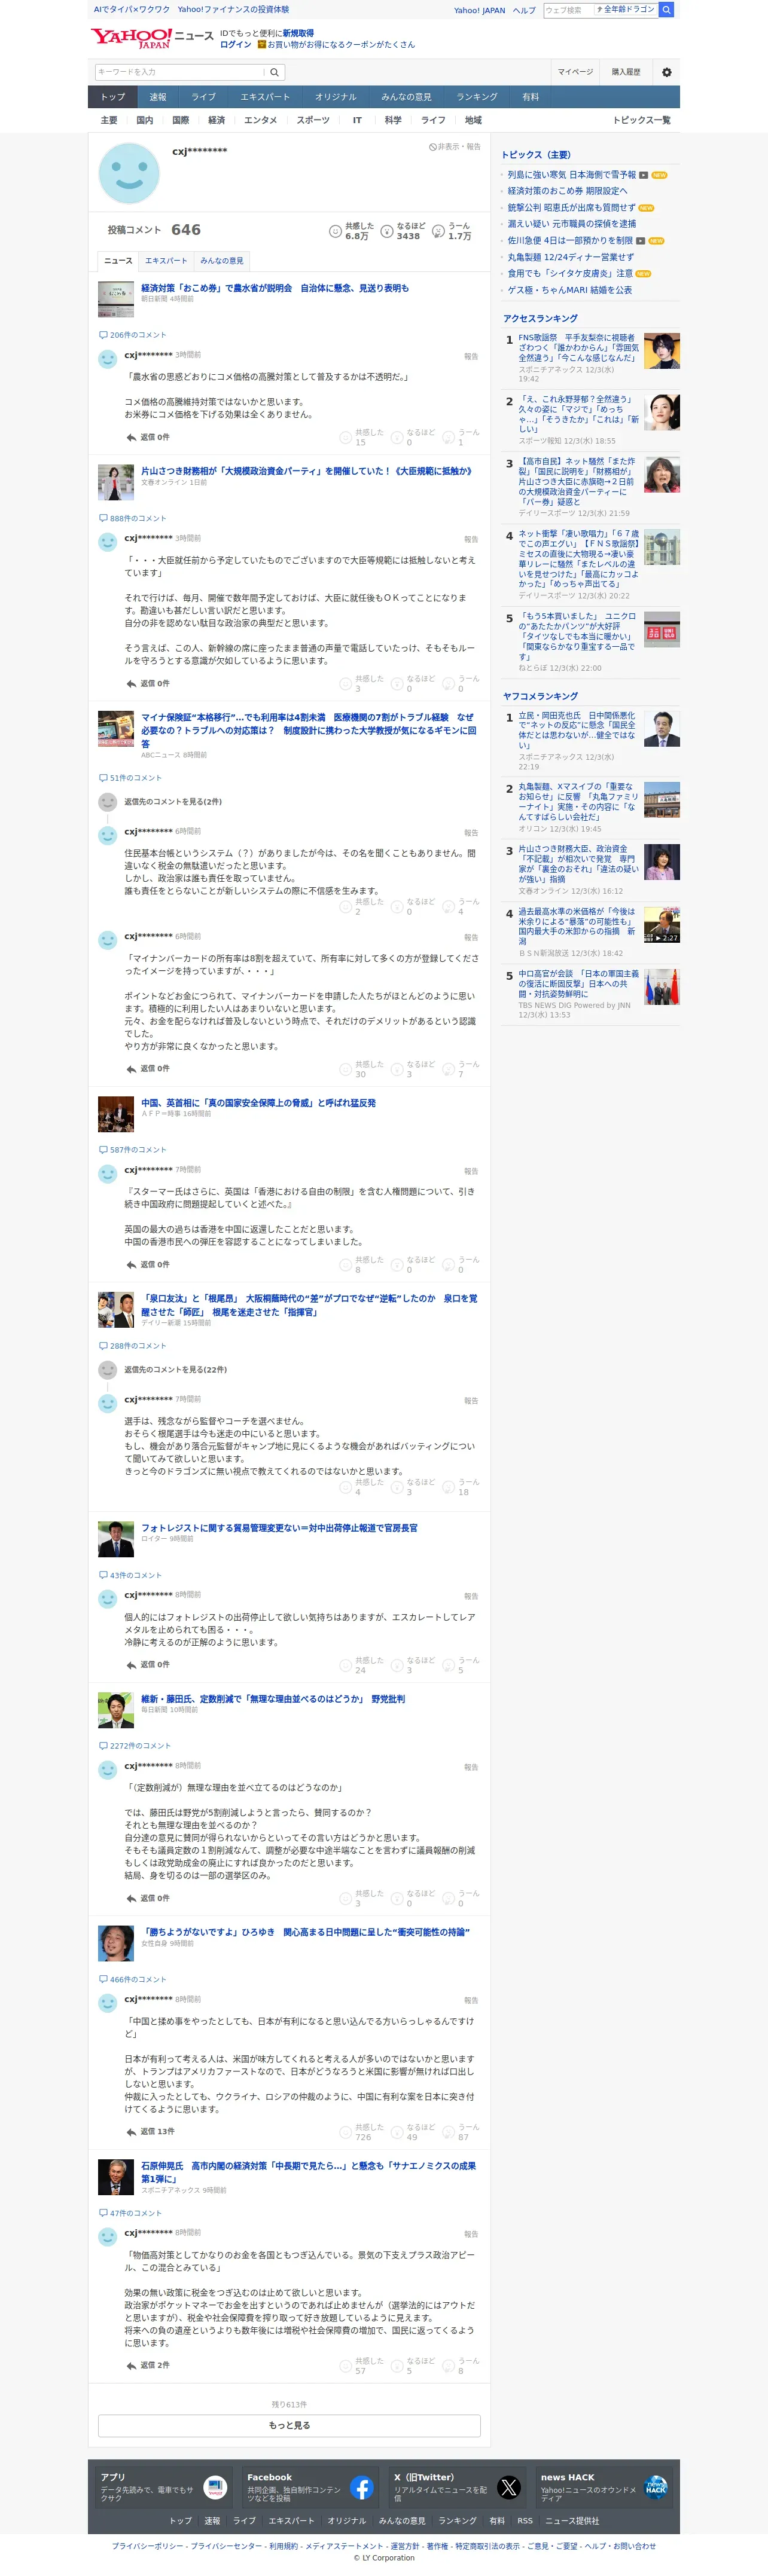Click reply arrow labeled 返信 2件
The height and width of the screenshot is (2576, 768).
click(131, 2365)
